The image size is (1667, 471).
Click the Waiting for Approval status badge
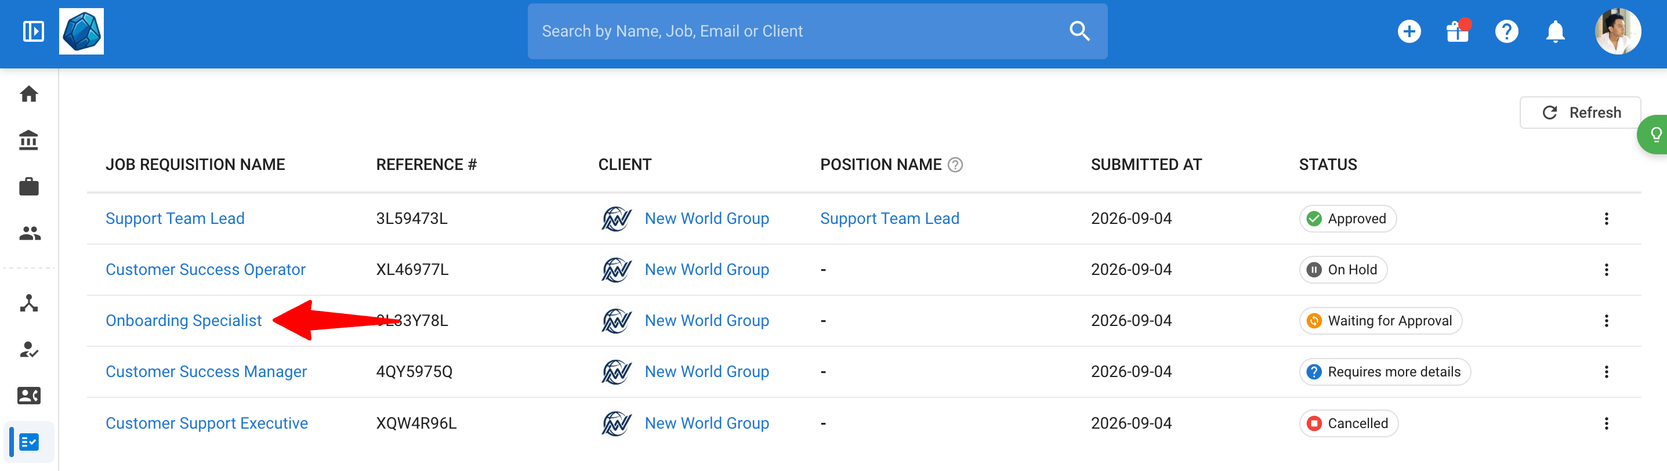(x=1380, y=321)
